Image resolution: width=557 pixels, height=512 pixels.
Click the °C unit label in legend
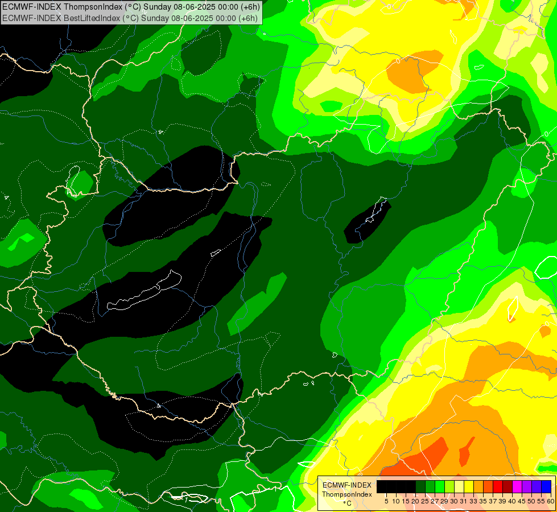(347, 503)
